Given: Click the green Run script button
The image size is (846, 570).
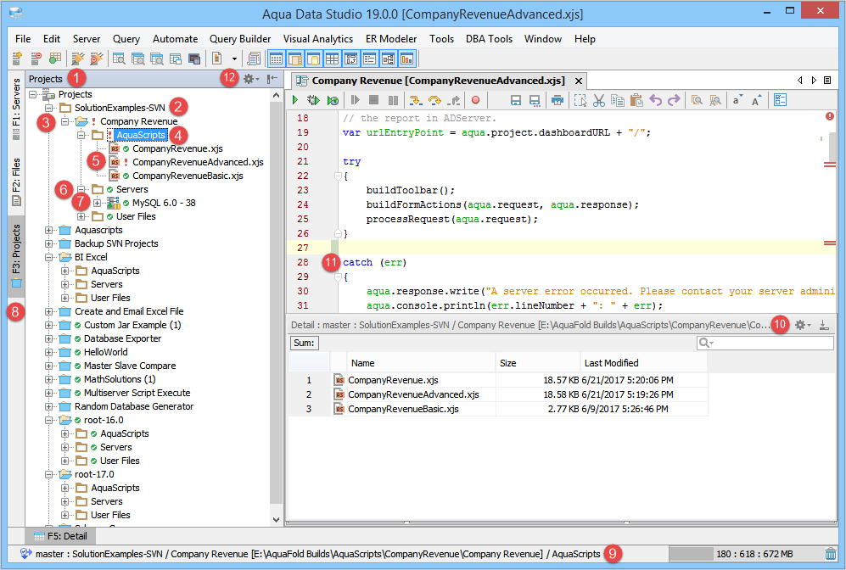Looking at the screenshot, I should point(295,100).
